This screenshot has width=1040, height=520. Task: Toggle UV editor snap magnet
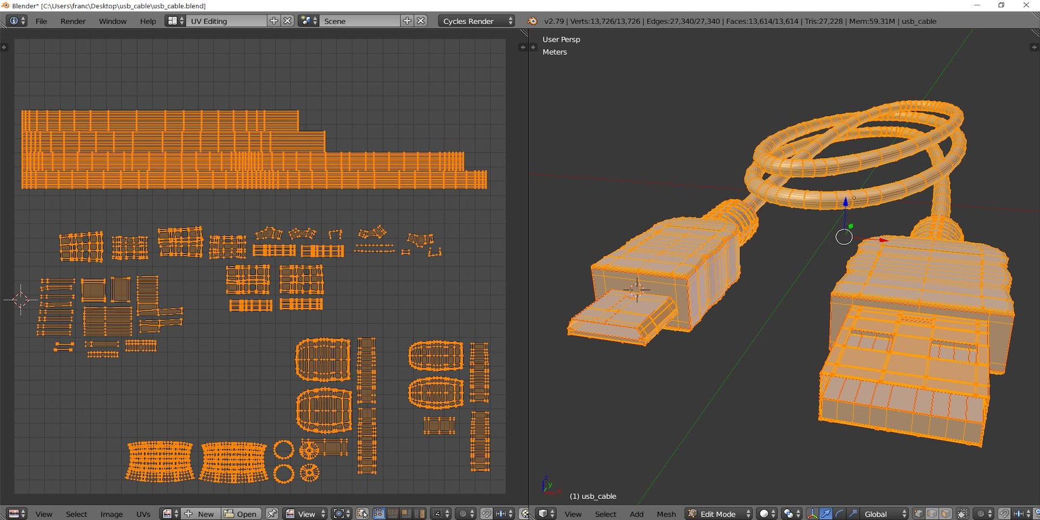pos(486,513)
